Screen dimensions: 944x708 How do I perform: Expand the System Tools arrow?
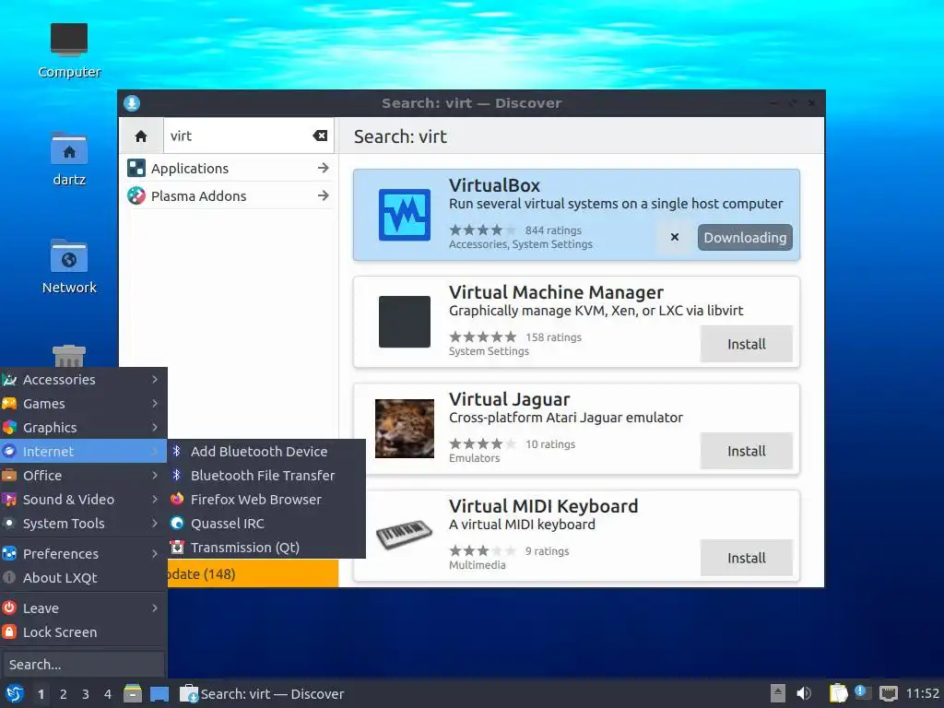click(x=155, y=524)
